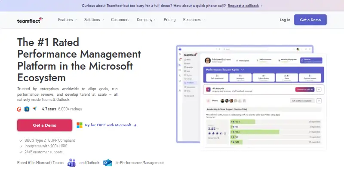Click the 4.7 stars text
344x189 pixels.
coord(49,109)
